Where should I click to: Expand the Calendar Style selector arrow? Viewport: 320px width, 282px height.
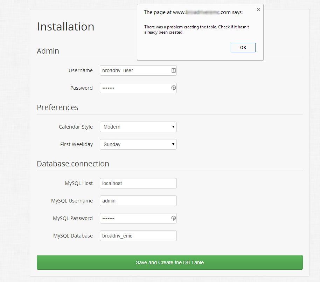tap(173, 127)
